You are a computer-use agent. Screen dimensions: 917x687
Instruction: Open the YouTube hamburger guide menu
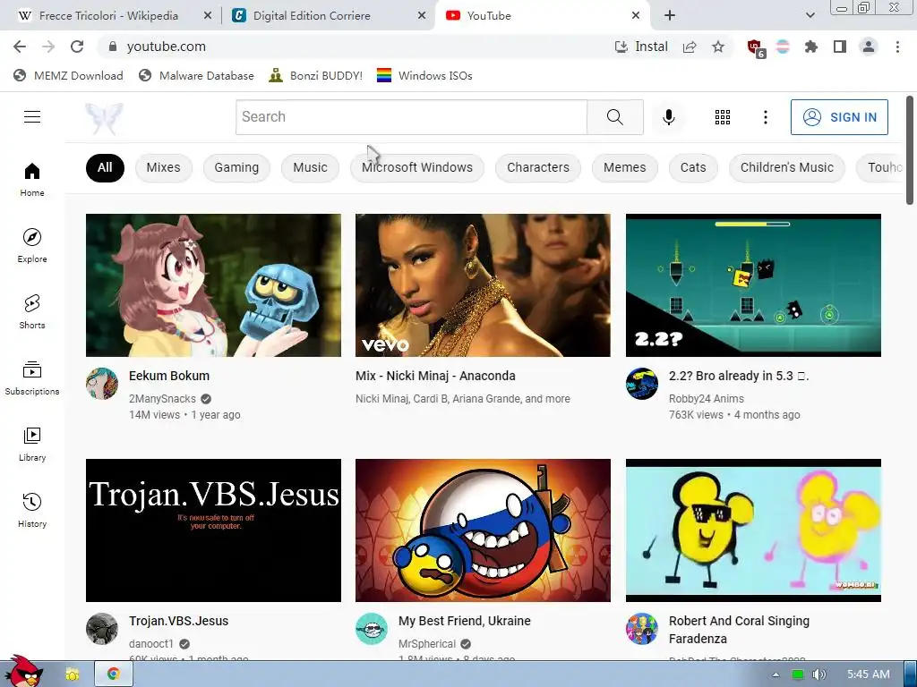pyautogui.click(x=32, y=117)
